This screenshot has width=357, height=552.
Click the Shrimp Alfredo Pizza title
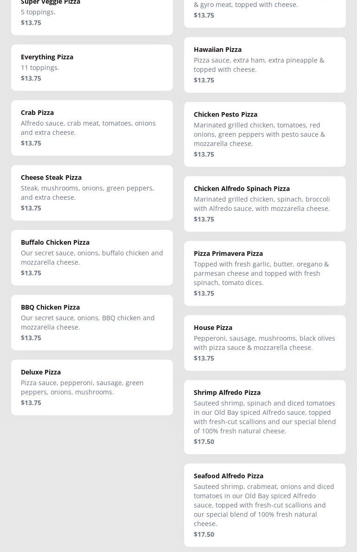point(227,393)
